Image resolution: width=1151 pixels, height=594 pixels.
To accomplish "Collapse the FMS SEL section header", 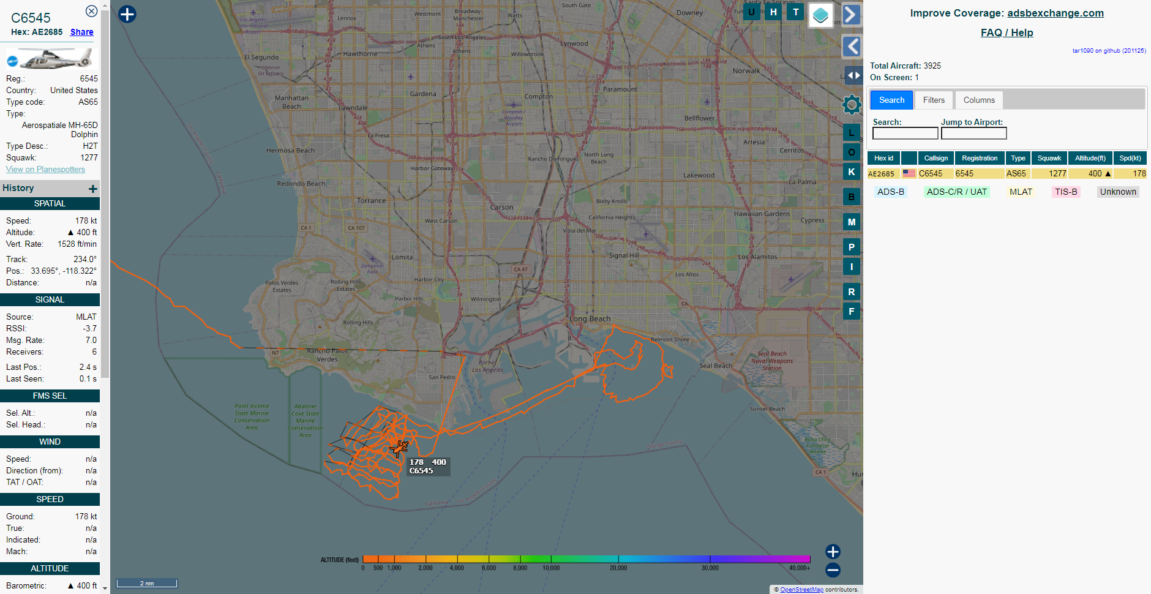I will (x=50, y=396).
